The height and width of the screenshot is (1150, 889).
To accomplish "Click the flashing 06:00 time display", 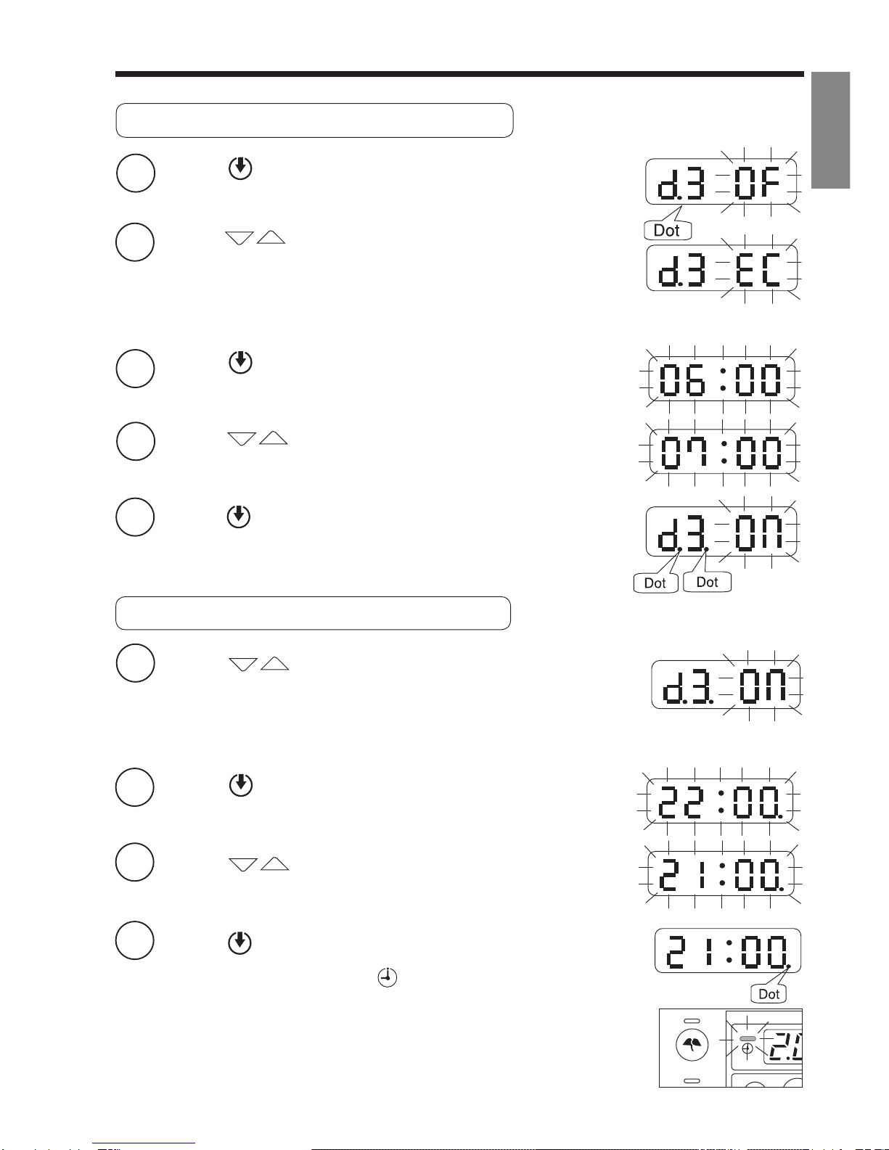I will pyautogui.click(x=723, y=379).
